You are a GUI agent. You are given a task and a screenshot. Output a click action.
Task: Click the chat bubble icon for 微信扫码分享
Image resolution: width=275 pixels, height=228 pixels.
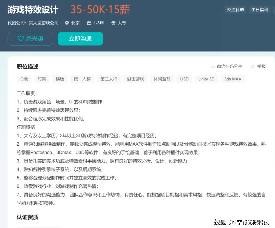pyautogui.click(x=212, y=66)
